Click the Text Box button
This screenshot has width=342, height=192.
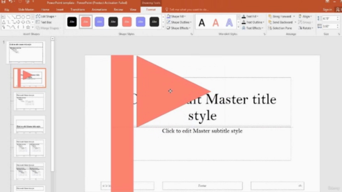[44, 22]
